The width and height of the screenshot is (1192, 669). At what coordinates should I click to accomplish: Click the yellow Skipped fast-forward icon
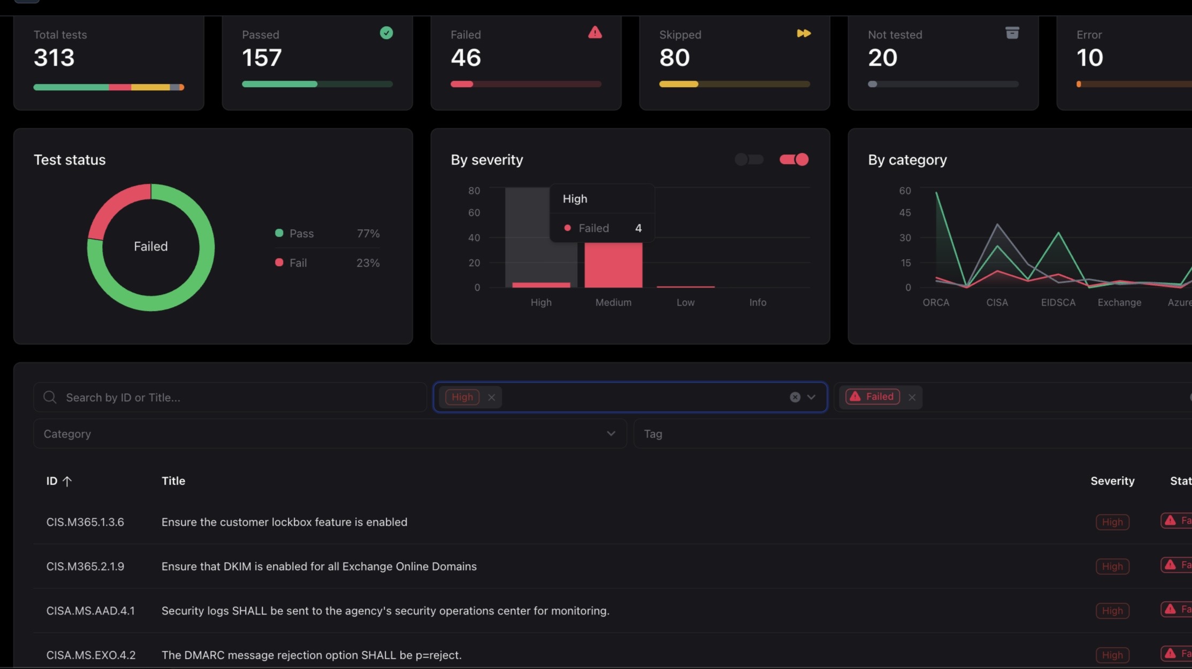(804, 33)
